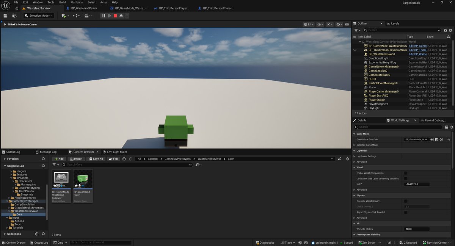Open the Env. Light Mixer tab
This screenshot has width=455, height=246.
tap(115, 152)
